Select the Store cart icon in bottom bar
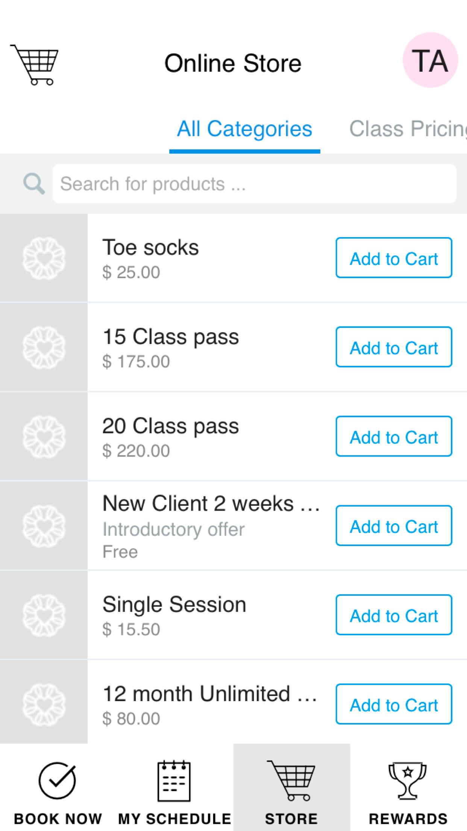The image size is (467, 831). [x=291, y=780]
